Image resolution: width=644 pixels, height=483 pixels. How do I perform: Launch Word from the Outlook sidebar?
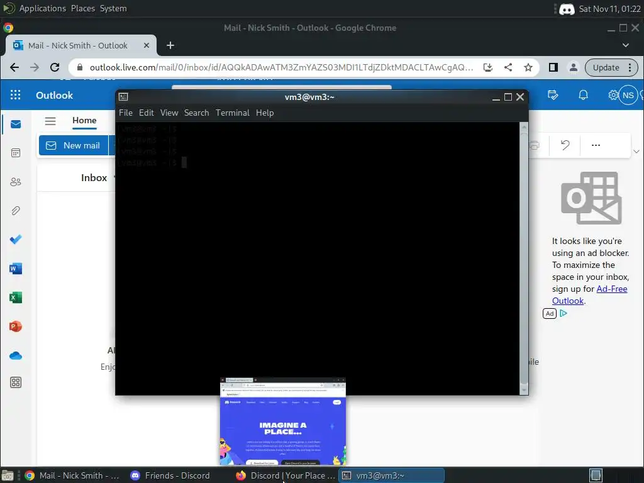pyautogui.click(x=16, y=269)
